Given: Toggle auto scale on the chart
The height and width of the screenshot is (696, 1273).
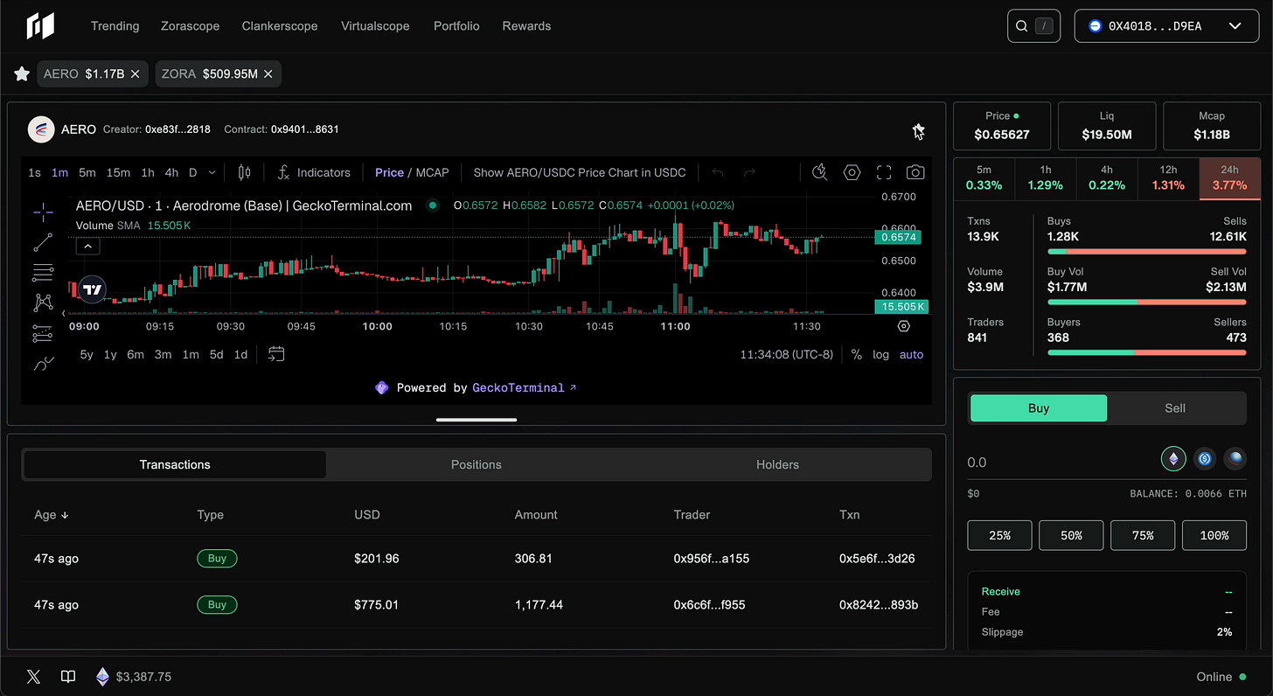Looking at the screenshot, I should click(x=911, y=354).
